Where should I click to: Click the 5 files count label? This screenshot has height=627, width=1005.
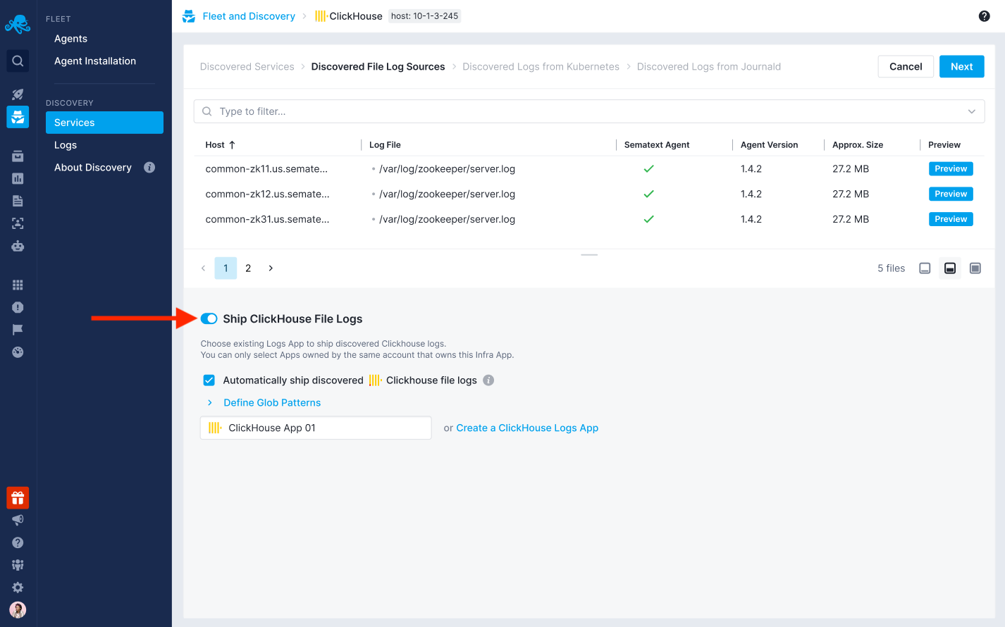pyautogui.click(x=892, y=268)
